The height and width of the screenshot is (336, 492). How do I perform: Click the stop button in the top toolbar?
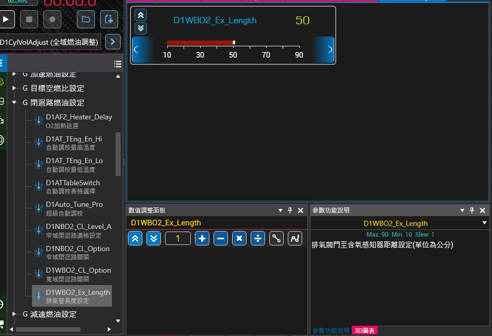click(x=29, y=20)
